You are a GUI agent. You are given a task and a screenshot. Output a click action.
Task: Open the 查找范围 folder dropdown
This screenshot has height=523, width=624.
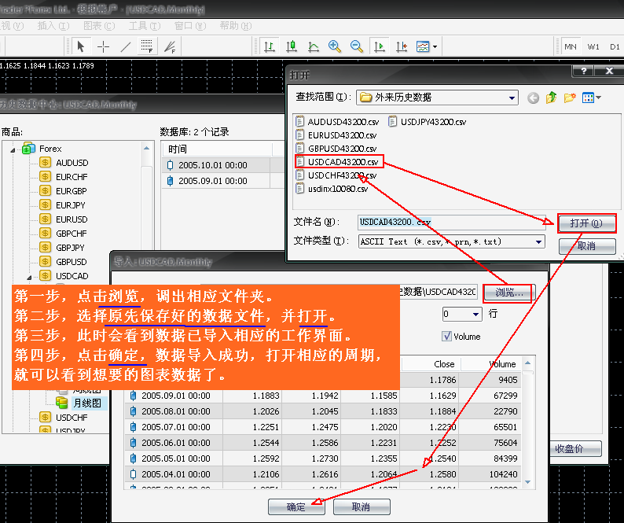point(512,98)
